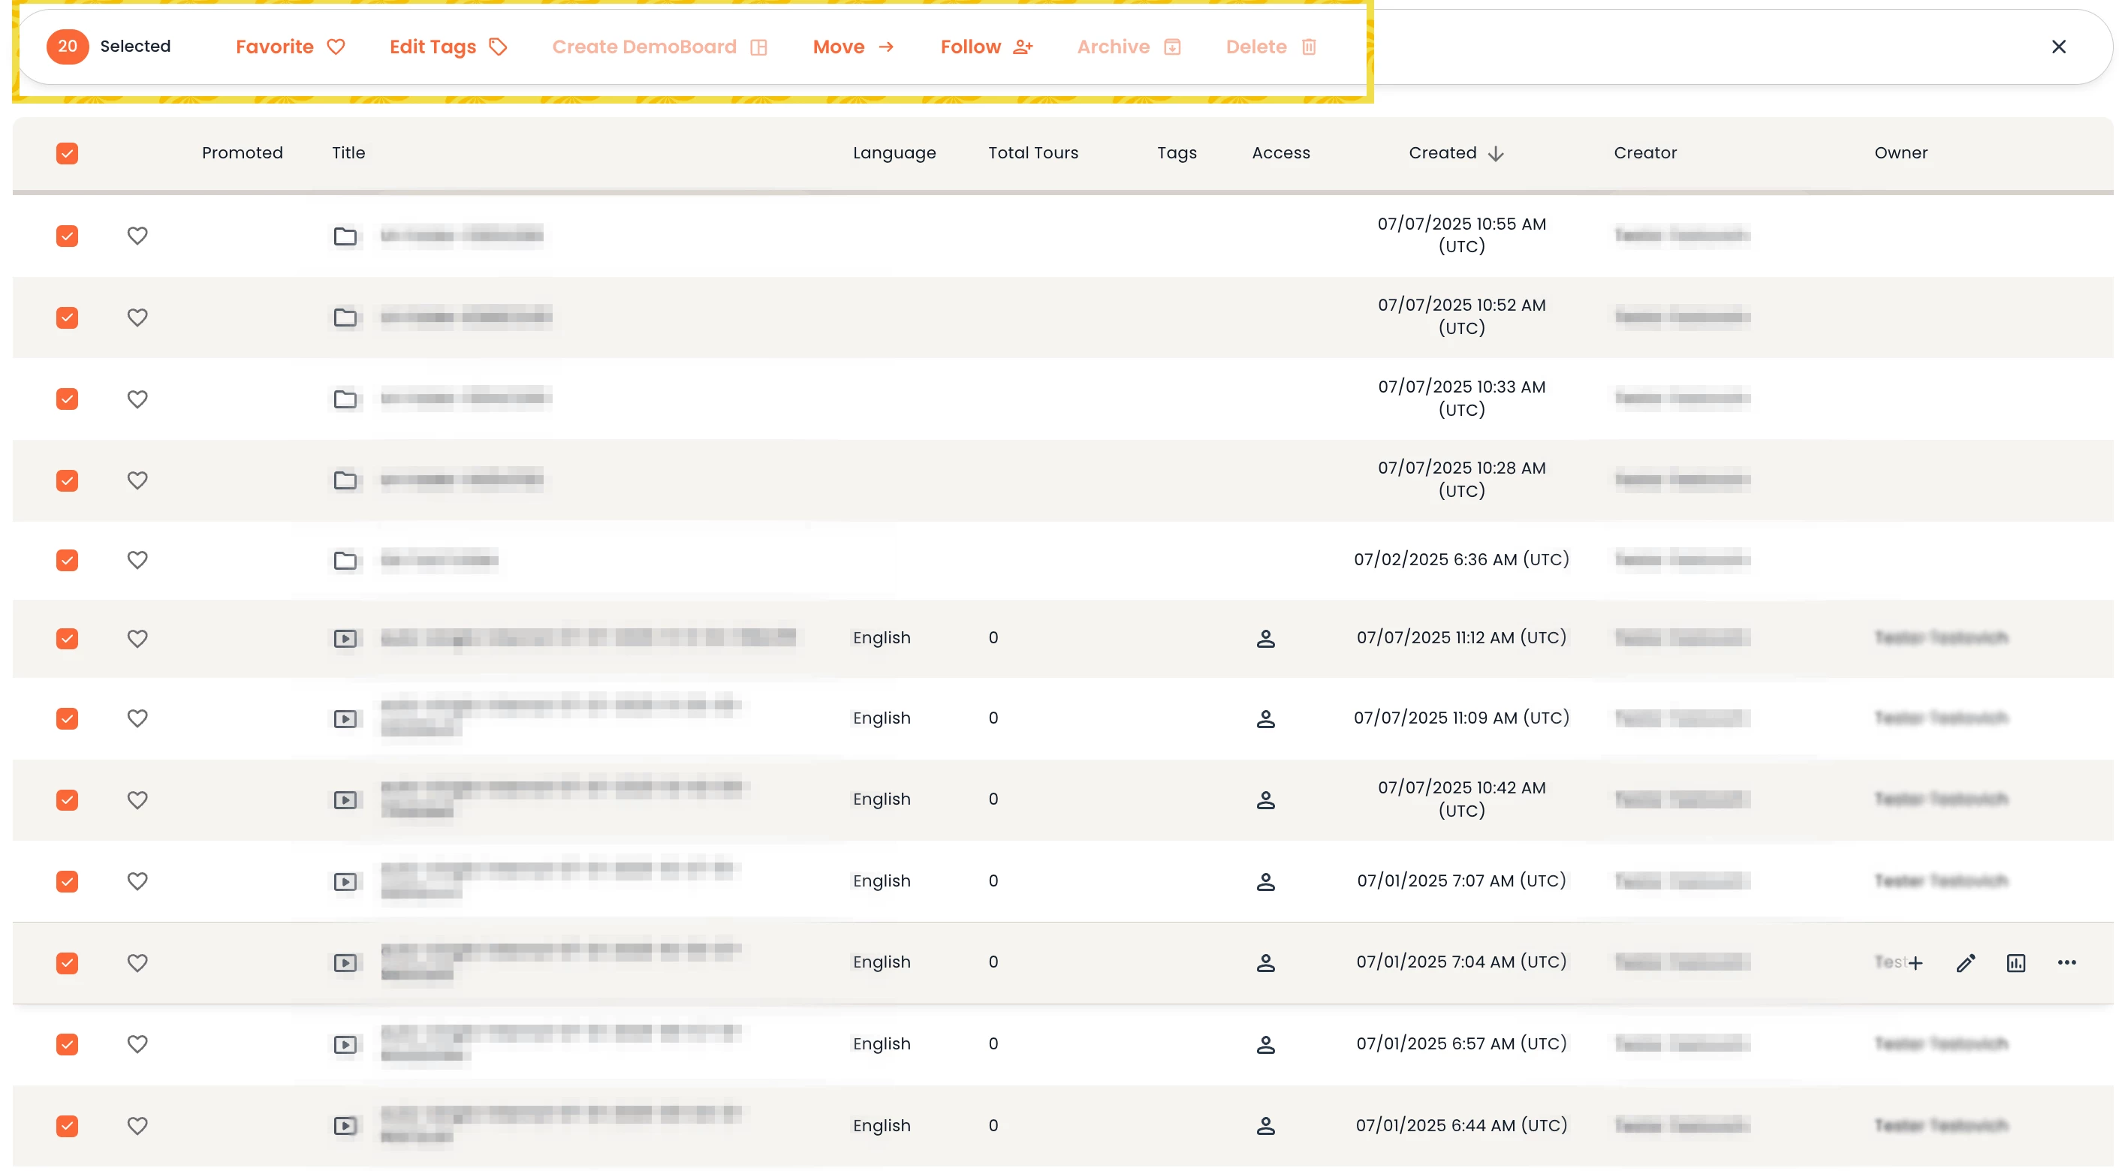The width and height of the screenshot is (2119, 1171).
Task: Uncheck the select-all header checkbox
Action: pos(68,153)
